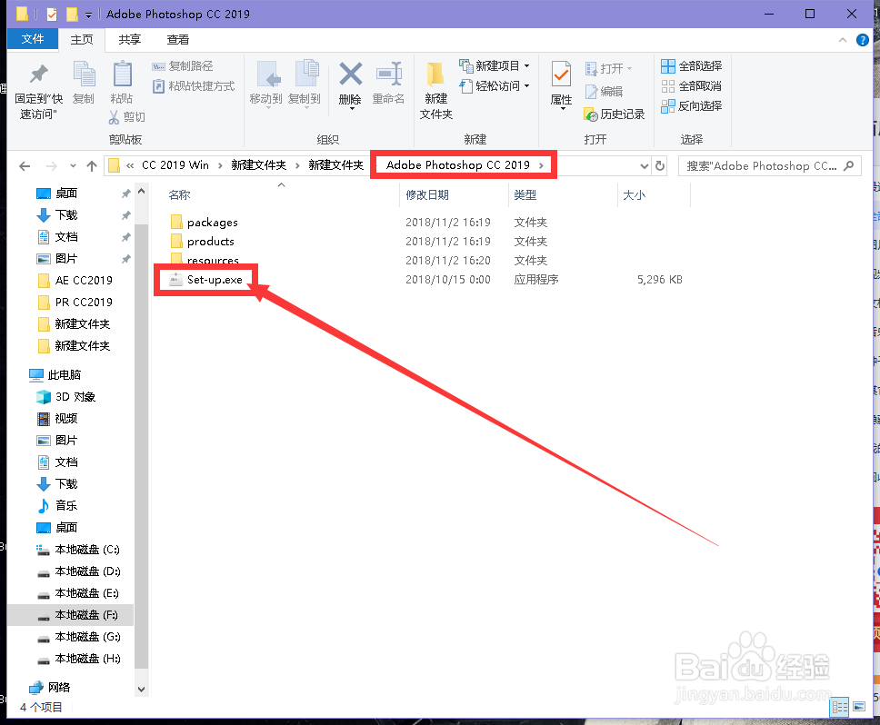The image size is (880, 725).
Task: Sort by the Size (大小) column header
Action: click(635, 195)
